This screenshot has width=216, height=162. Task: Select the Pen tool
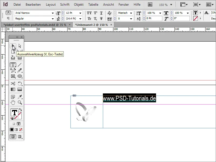[13, 70]
